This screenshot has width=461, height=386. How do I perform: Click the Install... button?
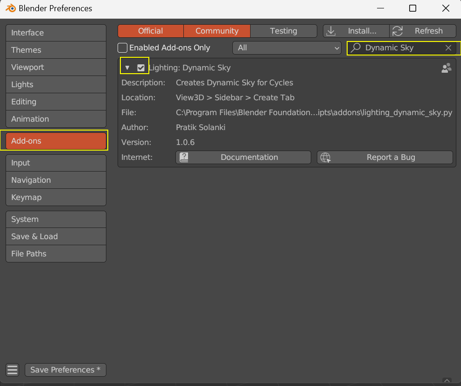(x=356, y=31)
